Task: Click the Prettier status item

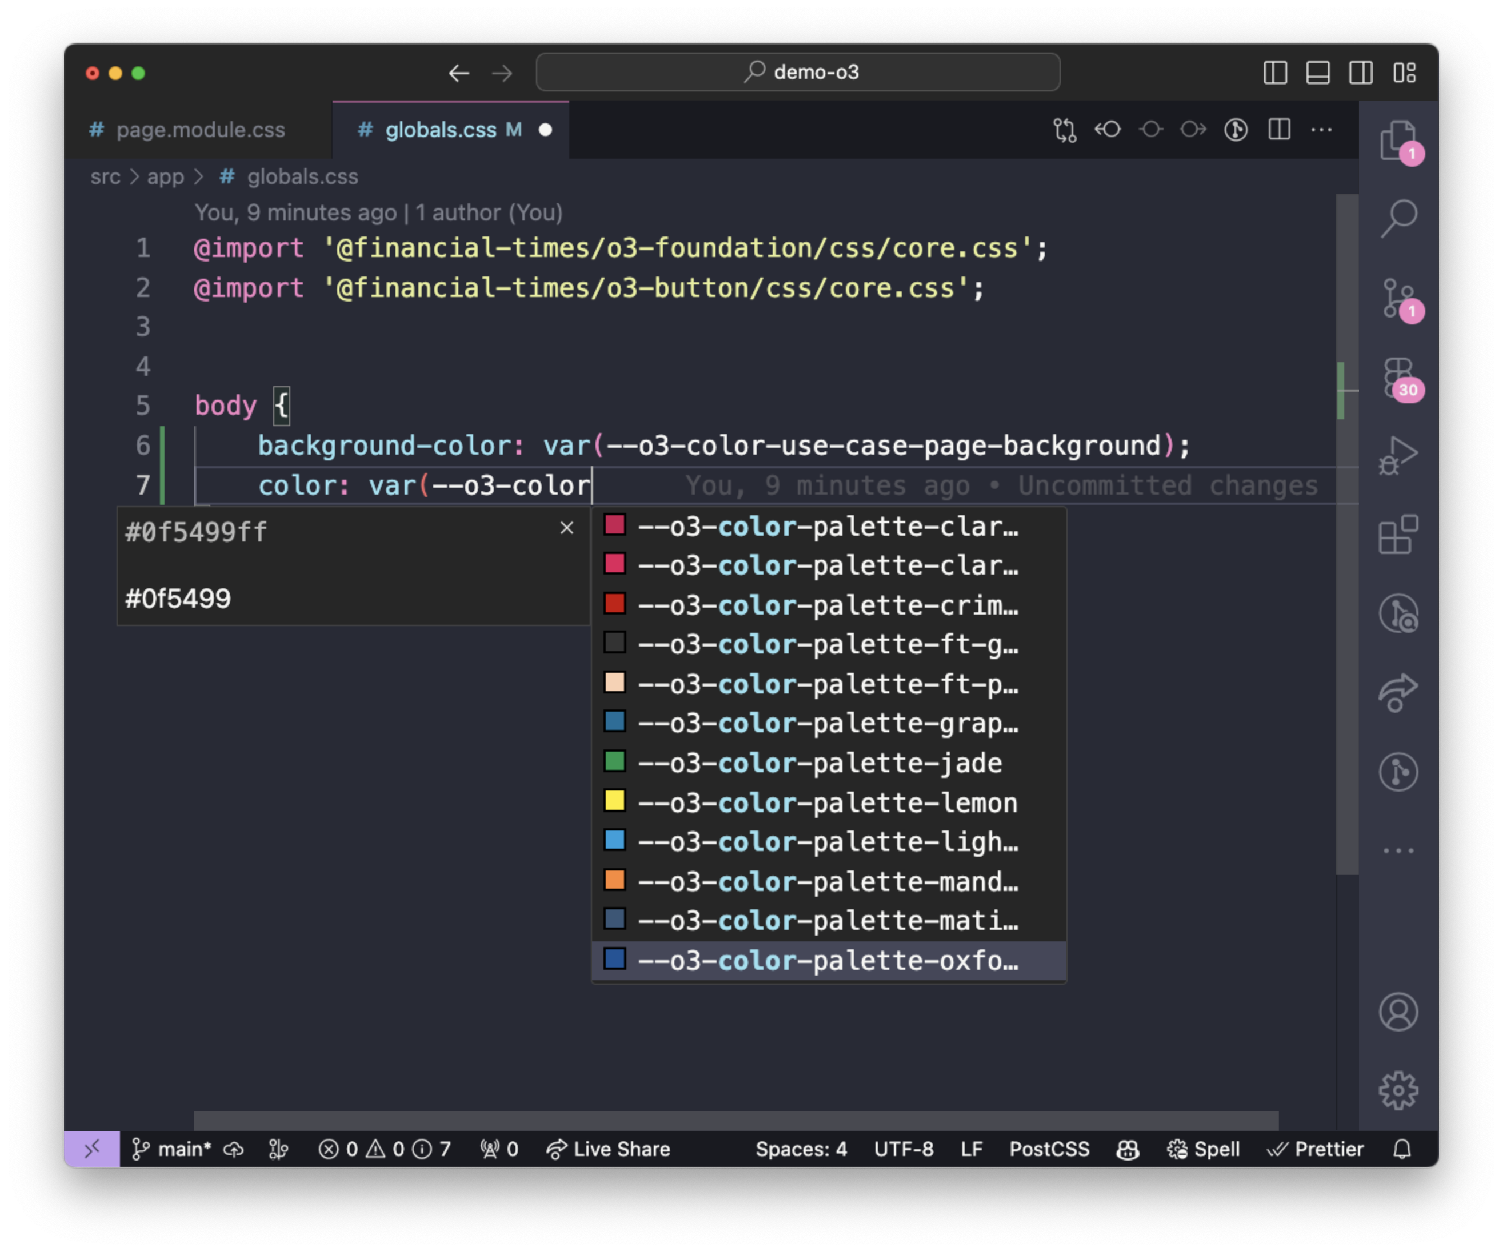Action: [1316, 1149]
